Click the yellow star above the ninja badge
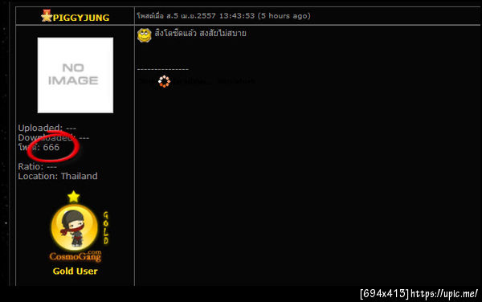The width and height of the screenshot is (482, 302). pyautogui.click(x=73, y=197)
